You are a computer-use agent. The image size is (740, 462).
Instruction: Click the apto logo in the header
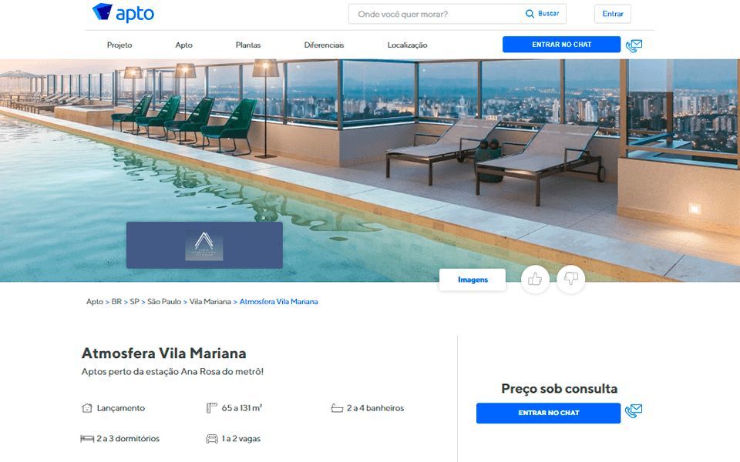(x=123, y=13)
